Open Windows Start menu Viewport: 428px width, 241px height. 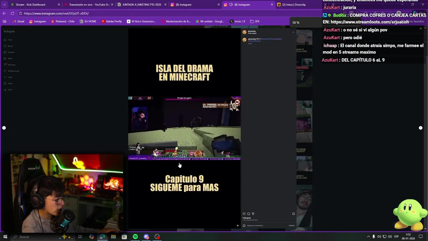5,237
